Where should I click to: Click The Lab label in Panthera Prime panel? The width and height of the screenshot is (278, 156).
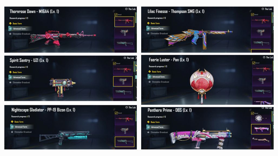point(268,108)
